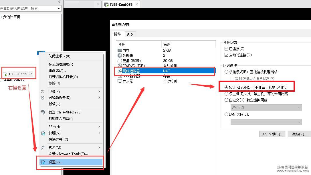Close the TLBB-CentOS6 tab

tap(137, 4)
